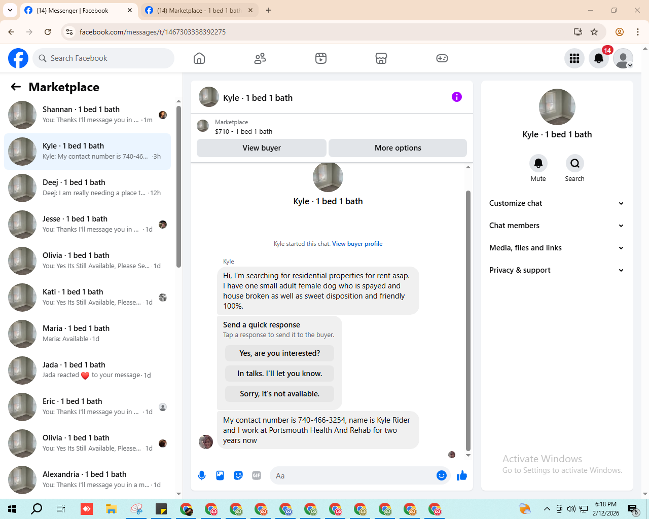The height and width of the screenshot is (519, 649).
Task: Open volume control in system tray
Action: pyautogui.click(x=571, y=509)
